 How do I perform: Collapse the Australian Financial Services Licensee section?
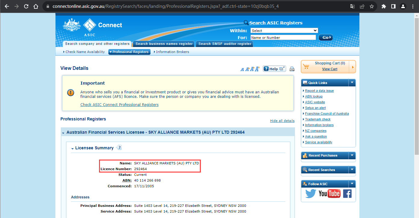click(x=63, y=133)
